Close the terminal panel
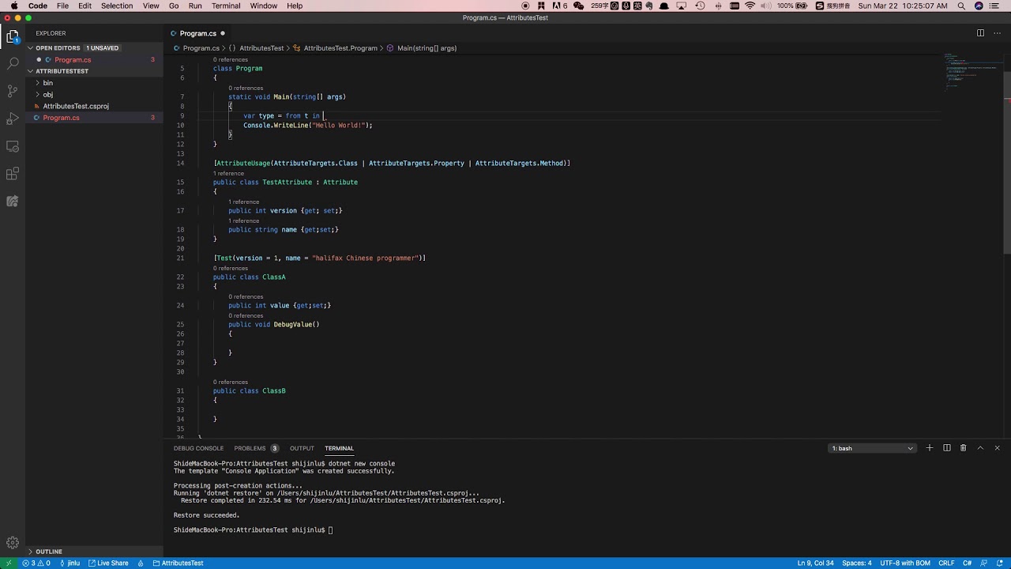1011x569 pixels. (997, 448)
